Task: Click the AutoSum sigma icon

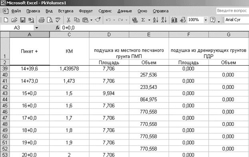Action: (143, 20)
